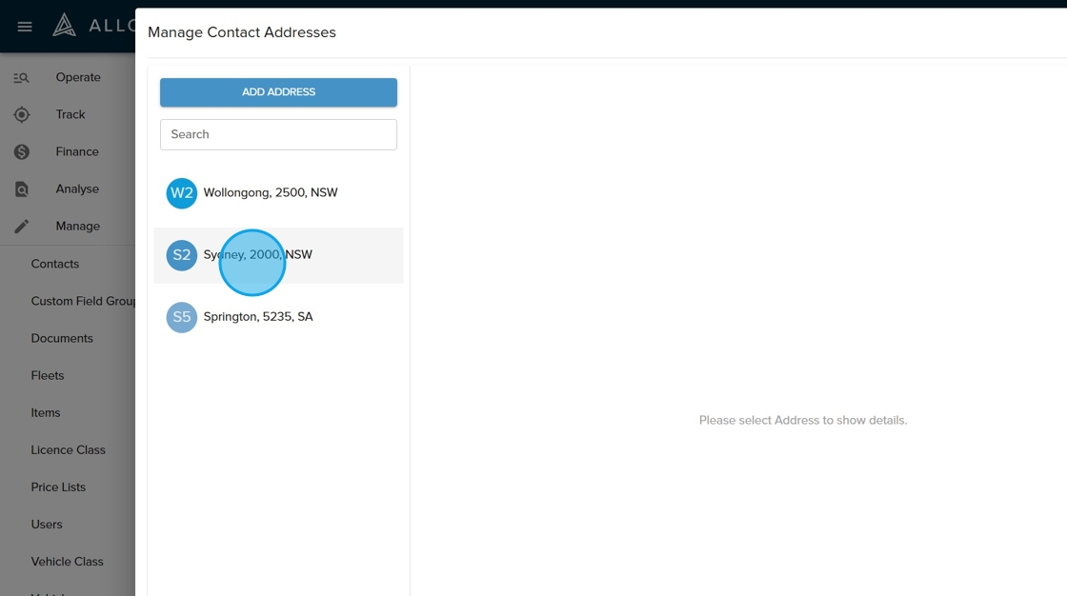
Task: Click the S2 Sydney avatar
Action: point(182,255)
